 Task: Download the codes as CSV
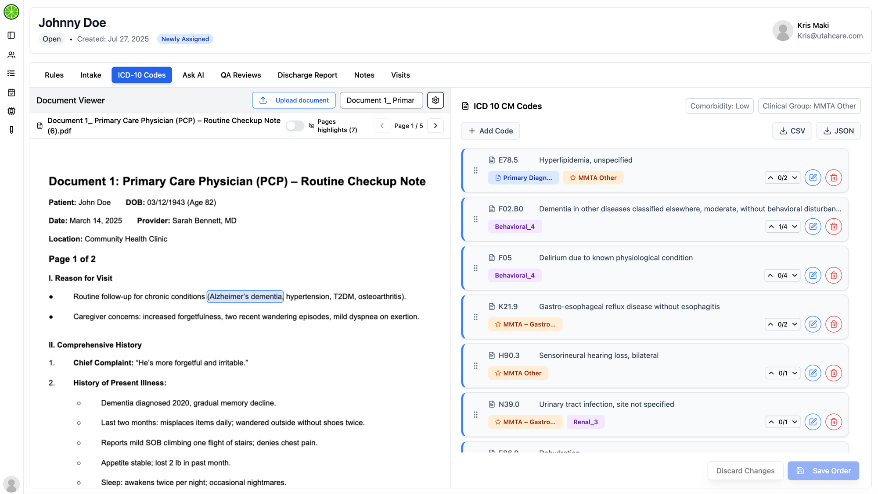click(792, 131)
